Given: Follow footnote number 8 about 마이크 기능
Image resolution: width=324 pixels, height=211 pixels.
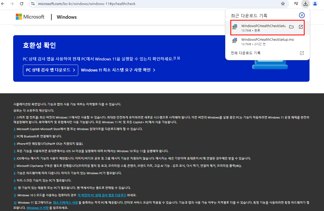Looking at the screenshot, I should [14, 173].
